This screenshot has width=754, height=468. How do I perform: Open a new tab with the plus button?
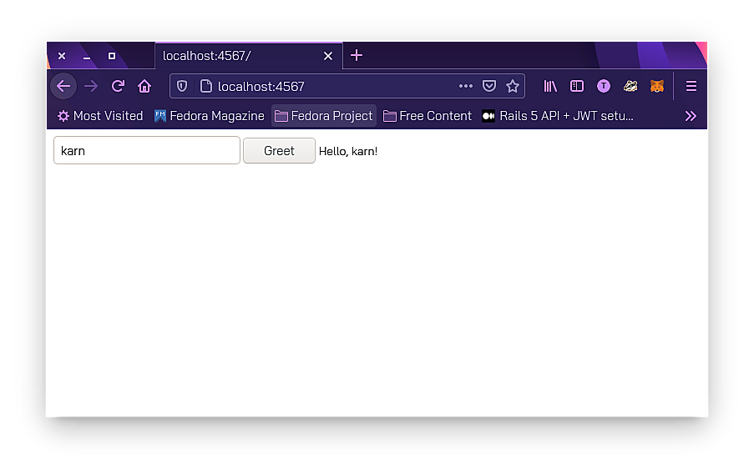pyautogui.click(x=357, y=56)
